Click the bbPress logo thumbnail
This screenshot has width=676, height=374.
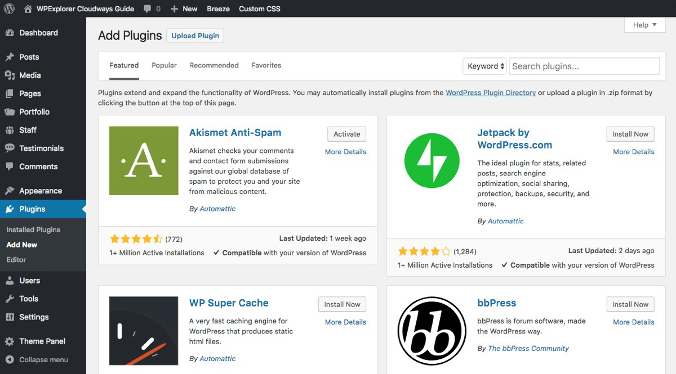click(x=432, y=331)
